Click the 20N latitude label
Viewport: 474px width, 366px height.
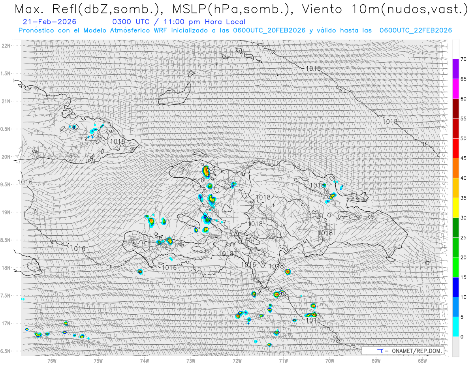pyautogui.click(x=7, y=157)
